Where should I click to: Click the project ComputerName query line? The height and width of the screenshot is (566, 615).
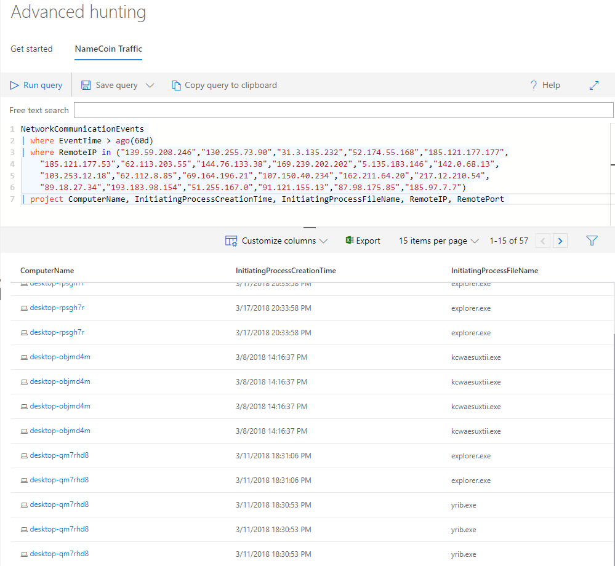tap(263, 199)
